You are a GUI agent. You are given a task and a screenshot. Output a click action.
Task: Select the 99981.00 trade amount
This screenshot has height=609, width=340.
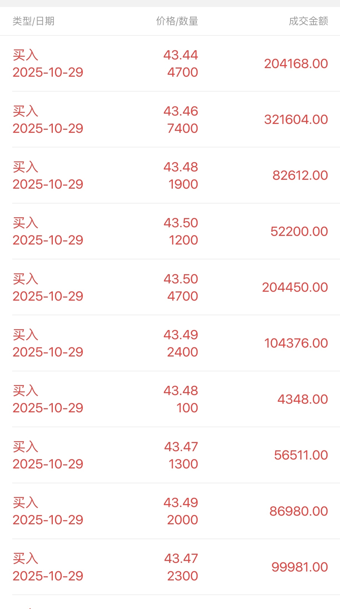coord(300,567)
